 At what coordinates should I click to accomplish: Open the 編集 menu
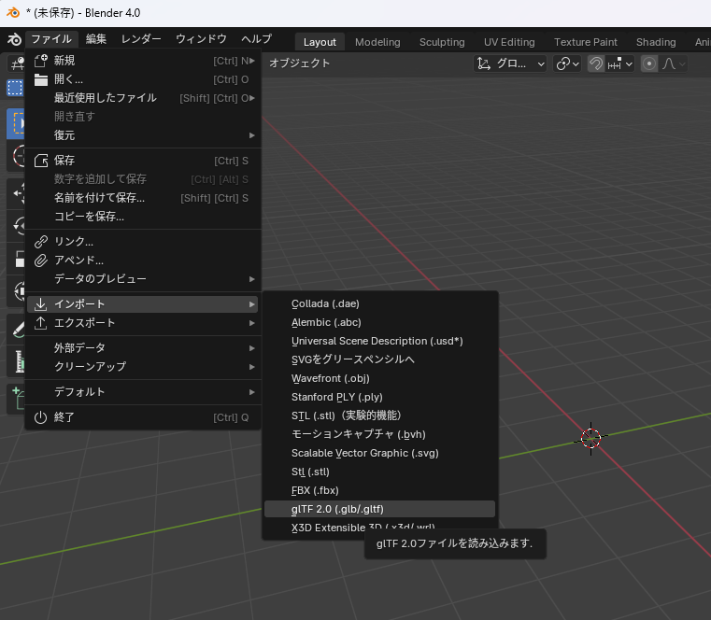[95, 39]
